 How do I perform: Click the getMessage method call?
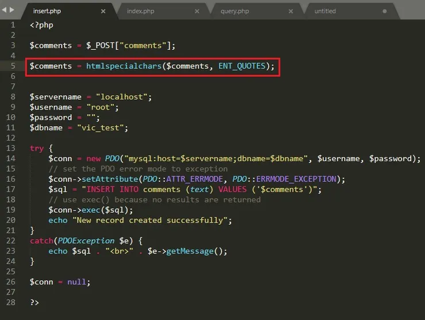pos(190,251)
